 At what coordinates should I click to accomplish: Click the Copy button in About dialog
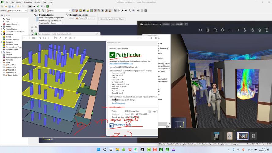pos(153,112)
